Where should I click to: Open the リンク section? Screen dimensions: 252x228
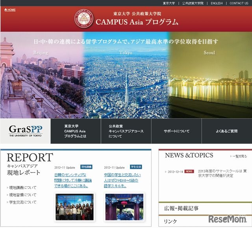point(170,221)
